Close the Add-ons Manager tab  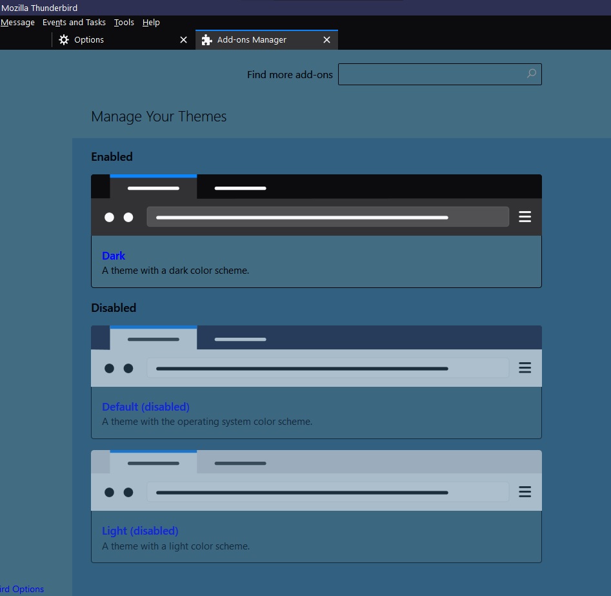327,40
